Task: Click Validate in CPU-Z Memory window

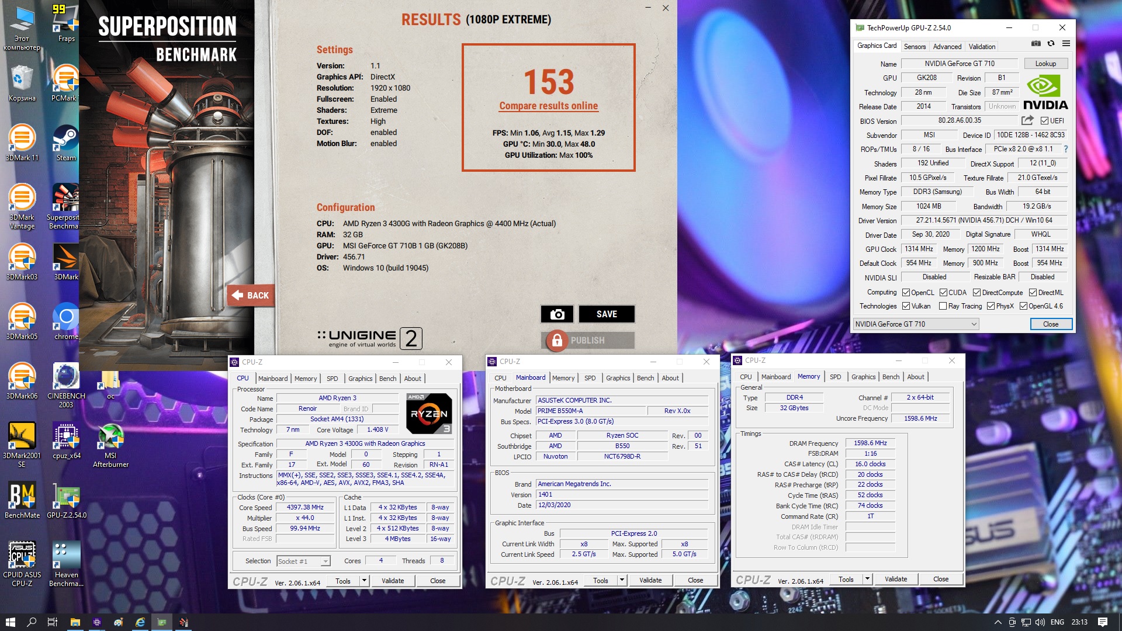Action: click(896, 580)
